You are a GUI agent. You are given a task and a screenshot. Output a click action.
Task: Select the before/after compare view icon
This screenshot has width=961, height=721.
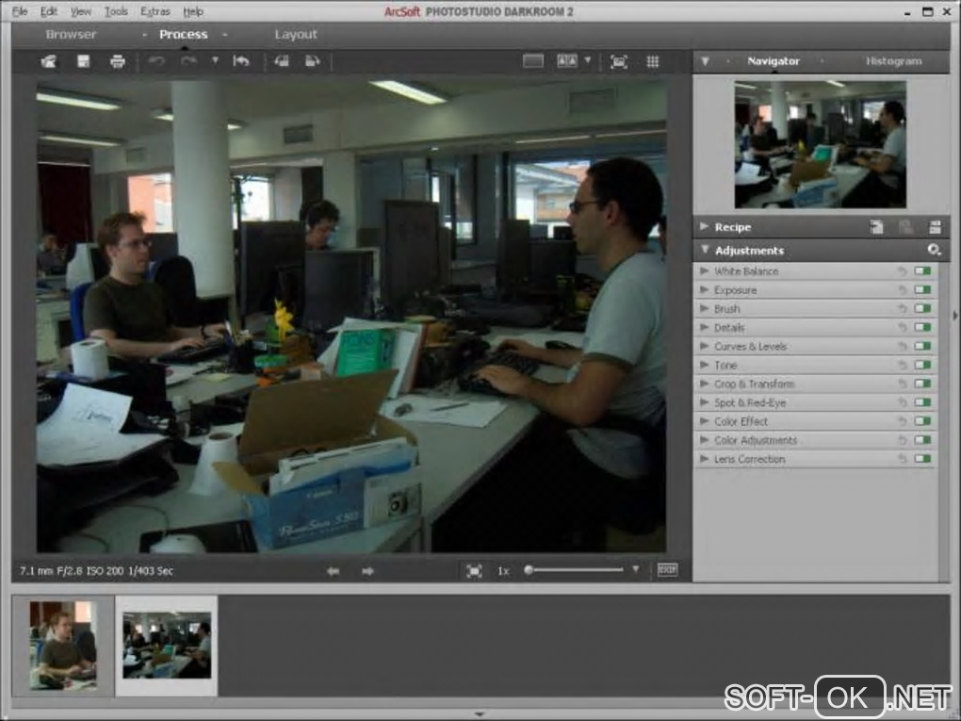pos(567,61)
